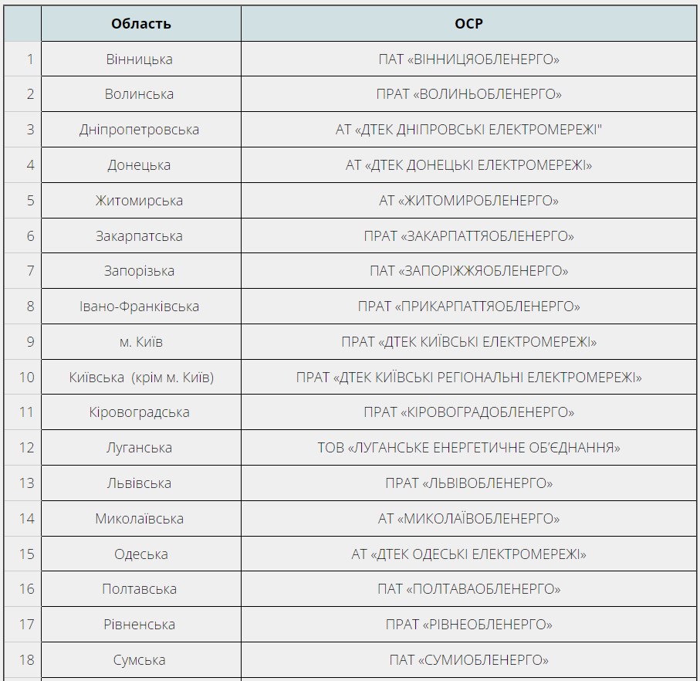Screen dimensions: 700x681
Task: Select the Запорізька region cell
Action: pos(140,271)
